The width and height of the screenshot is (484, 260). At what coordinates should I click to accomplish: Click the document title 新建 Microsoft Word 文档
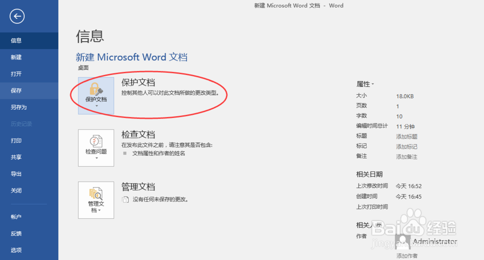click(x=132, y=57)
